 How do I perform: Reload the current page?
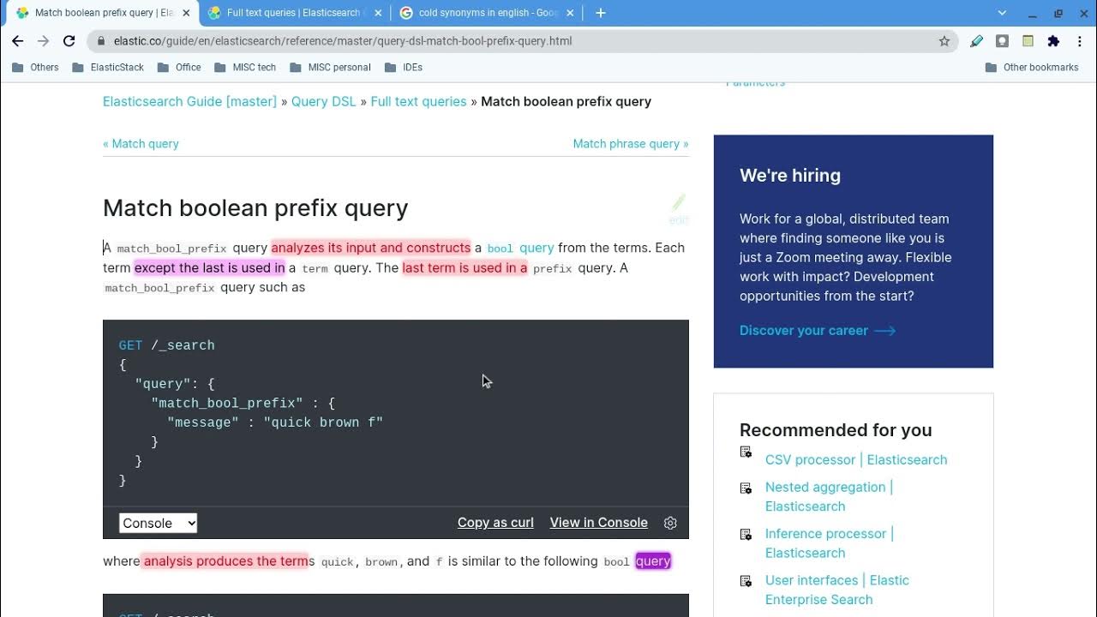[69, 41]
